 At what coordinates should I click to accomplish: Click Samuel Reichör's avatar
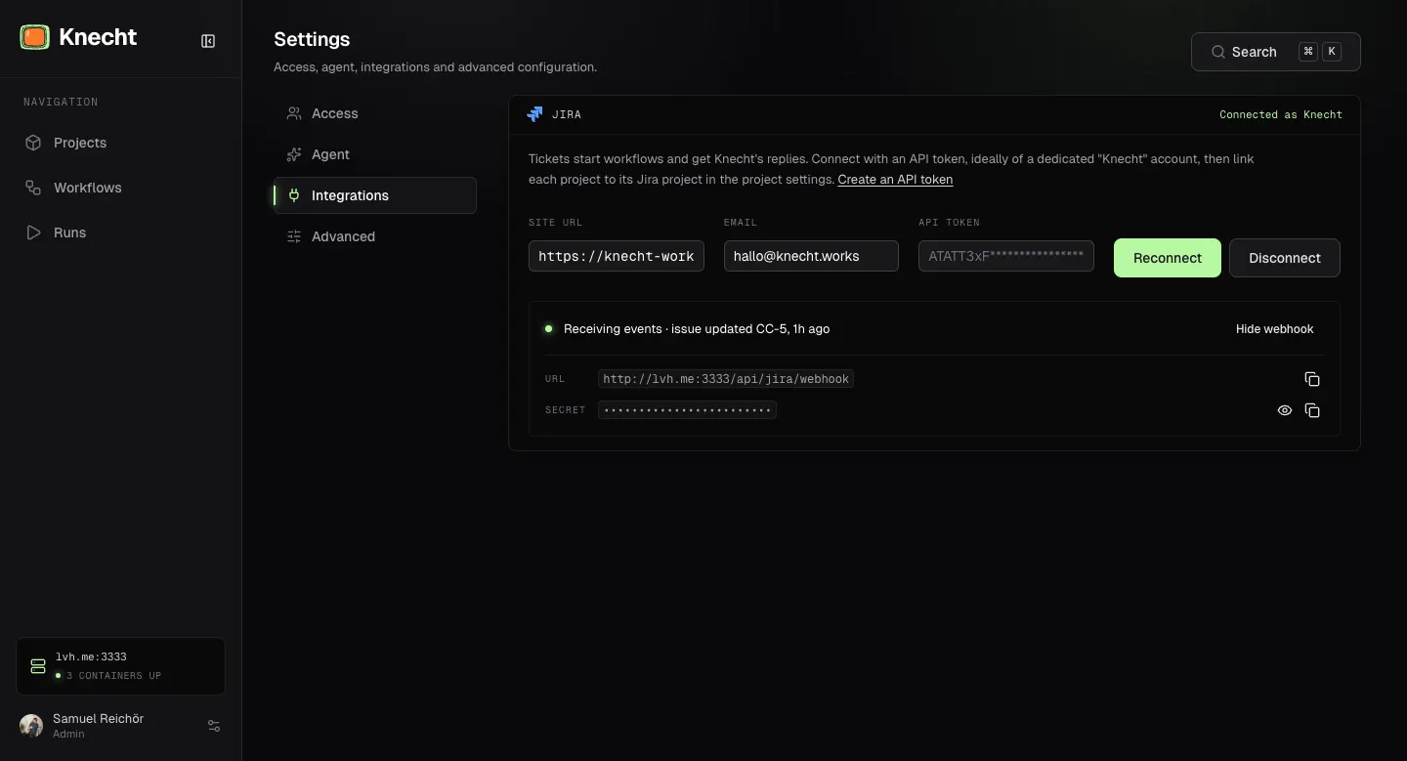31,726
